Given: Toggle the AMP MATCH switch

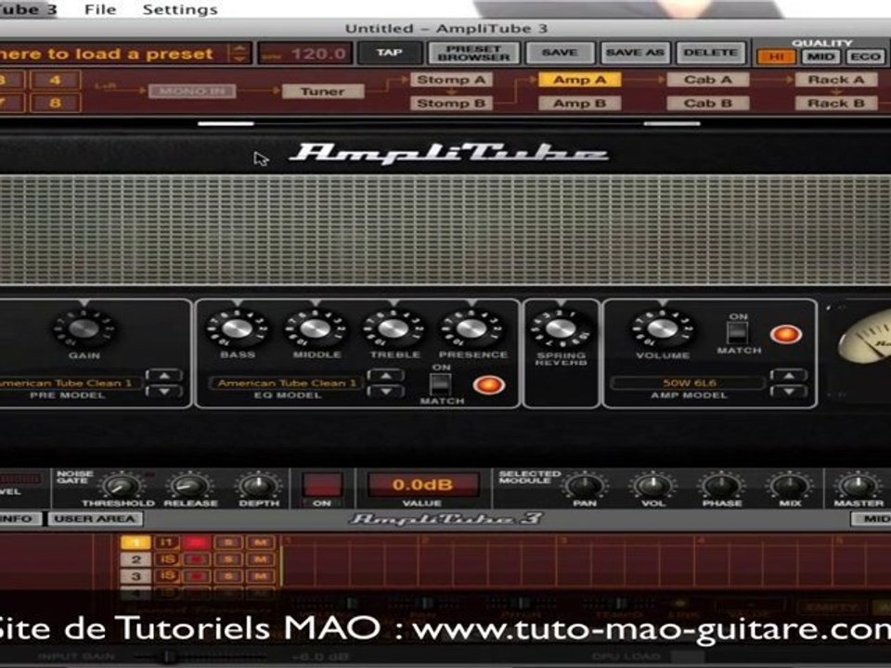Looking at the screenshot, I should [738, 333].
